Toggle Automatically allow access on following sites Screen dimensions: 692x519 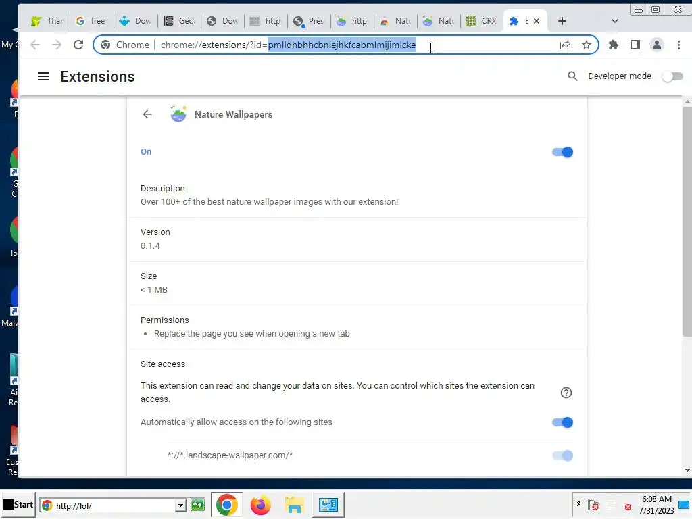(562, 422)
